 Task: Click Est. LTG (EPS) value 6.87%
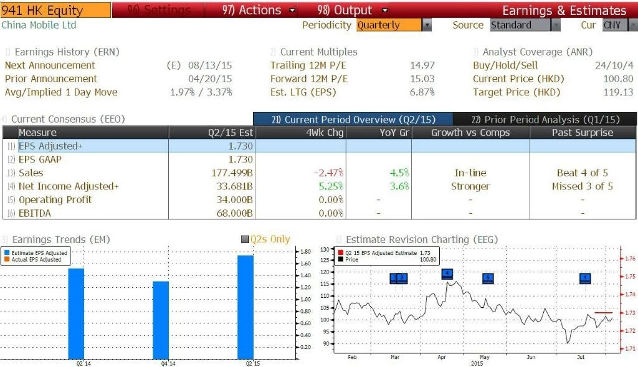tap(422, 92)
